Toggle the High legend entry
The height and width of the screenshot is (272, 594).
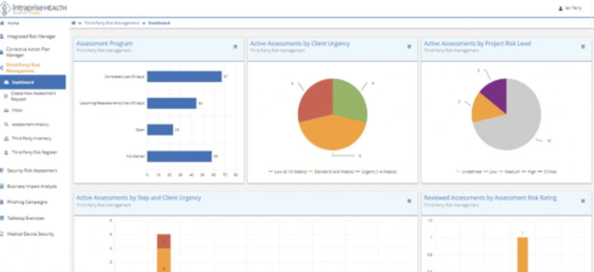point(528,172)
